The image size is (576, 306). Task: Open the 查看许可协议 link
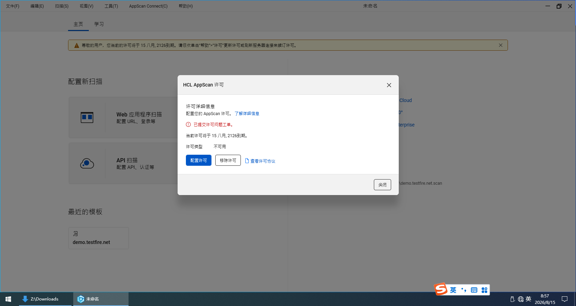263,161
